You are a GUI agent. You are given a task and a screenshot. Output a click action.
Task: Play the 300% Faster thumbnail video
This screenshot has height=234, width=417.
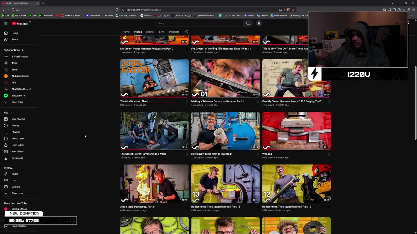(154, 78)
